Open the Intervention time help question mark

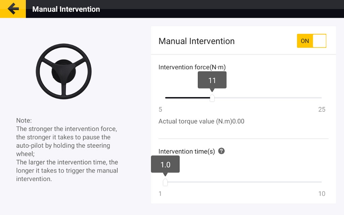coord(221,151)
